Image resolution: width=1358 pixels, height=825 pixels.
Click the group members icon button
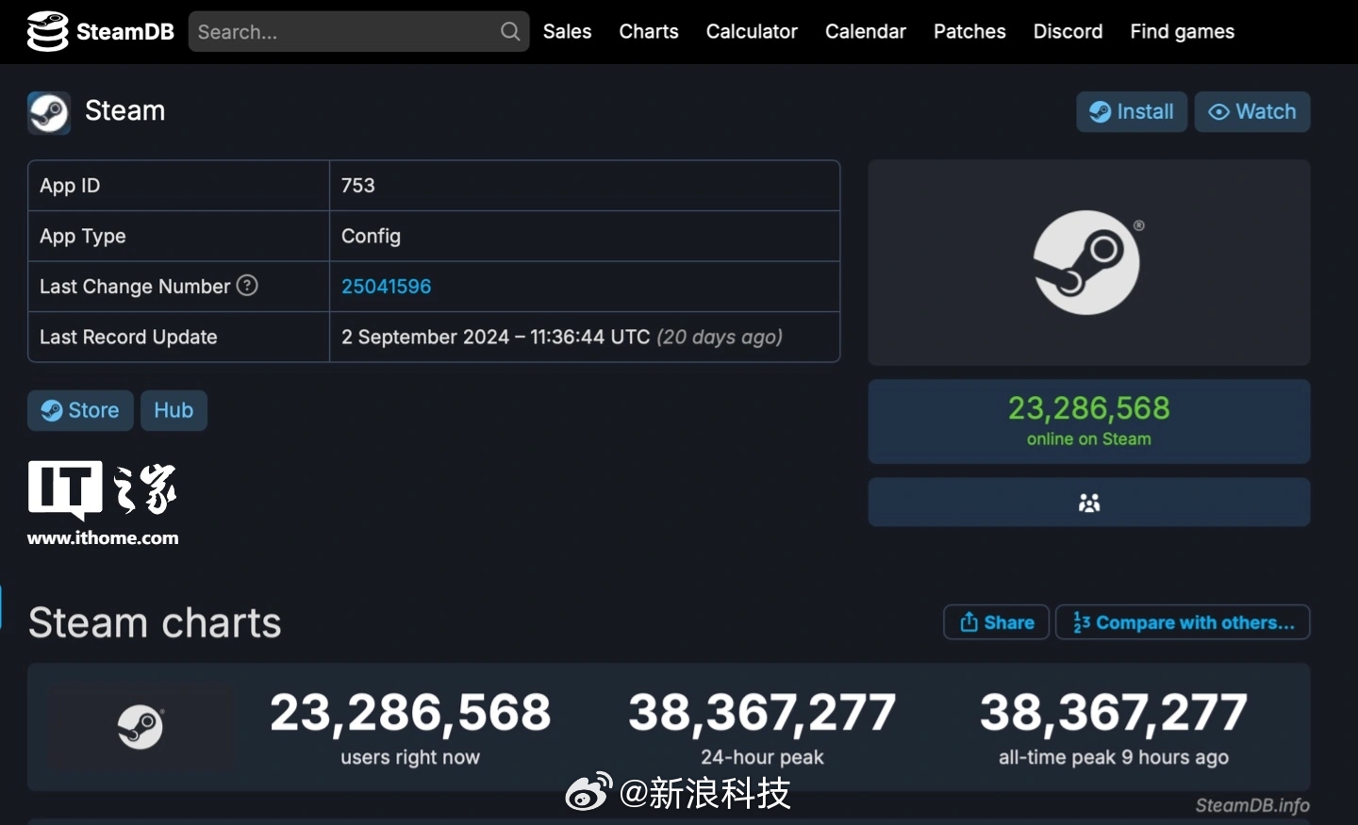(x=1089, y=503)
